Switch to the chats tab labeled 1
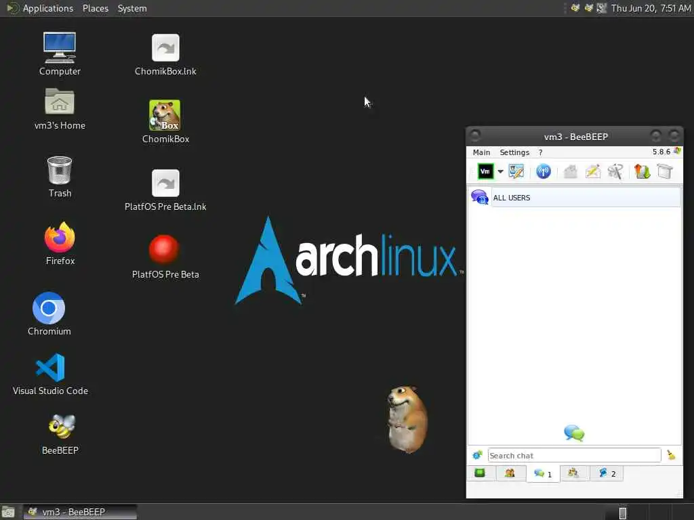Image resolution: width=694 pixels, height=520 pixels. coord(543,473)
